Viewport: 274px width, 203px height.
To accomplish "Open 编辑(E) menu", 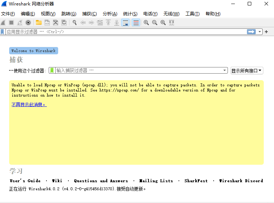I will (x=28, y=14).
